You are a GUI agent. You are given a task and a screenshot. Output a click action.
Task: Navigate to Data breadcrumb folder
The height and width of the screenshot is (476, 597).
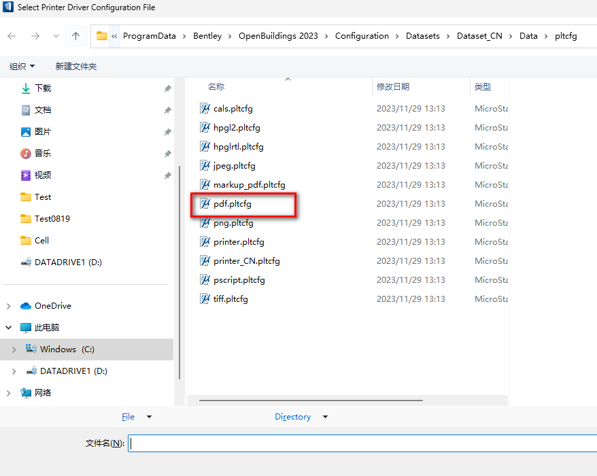tap(528, 36)
